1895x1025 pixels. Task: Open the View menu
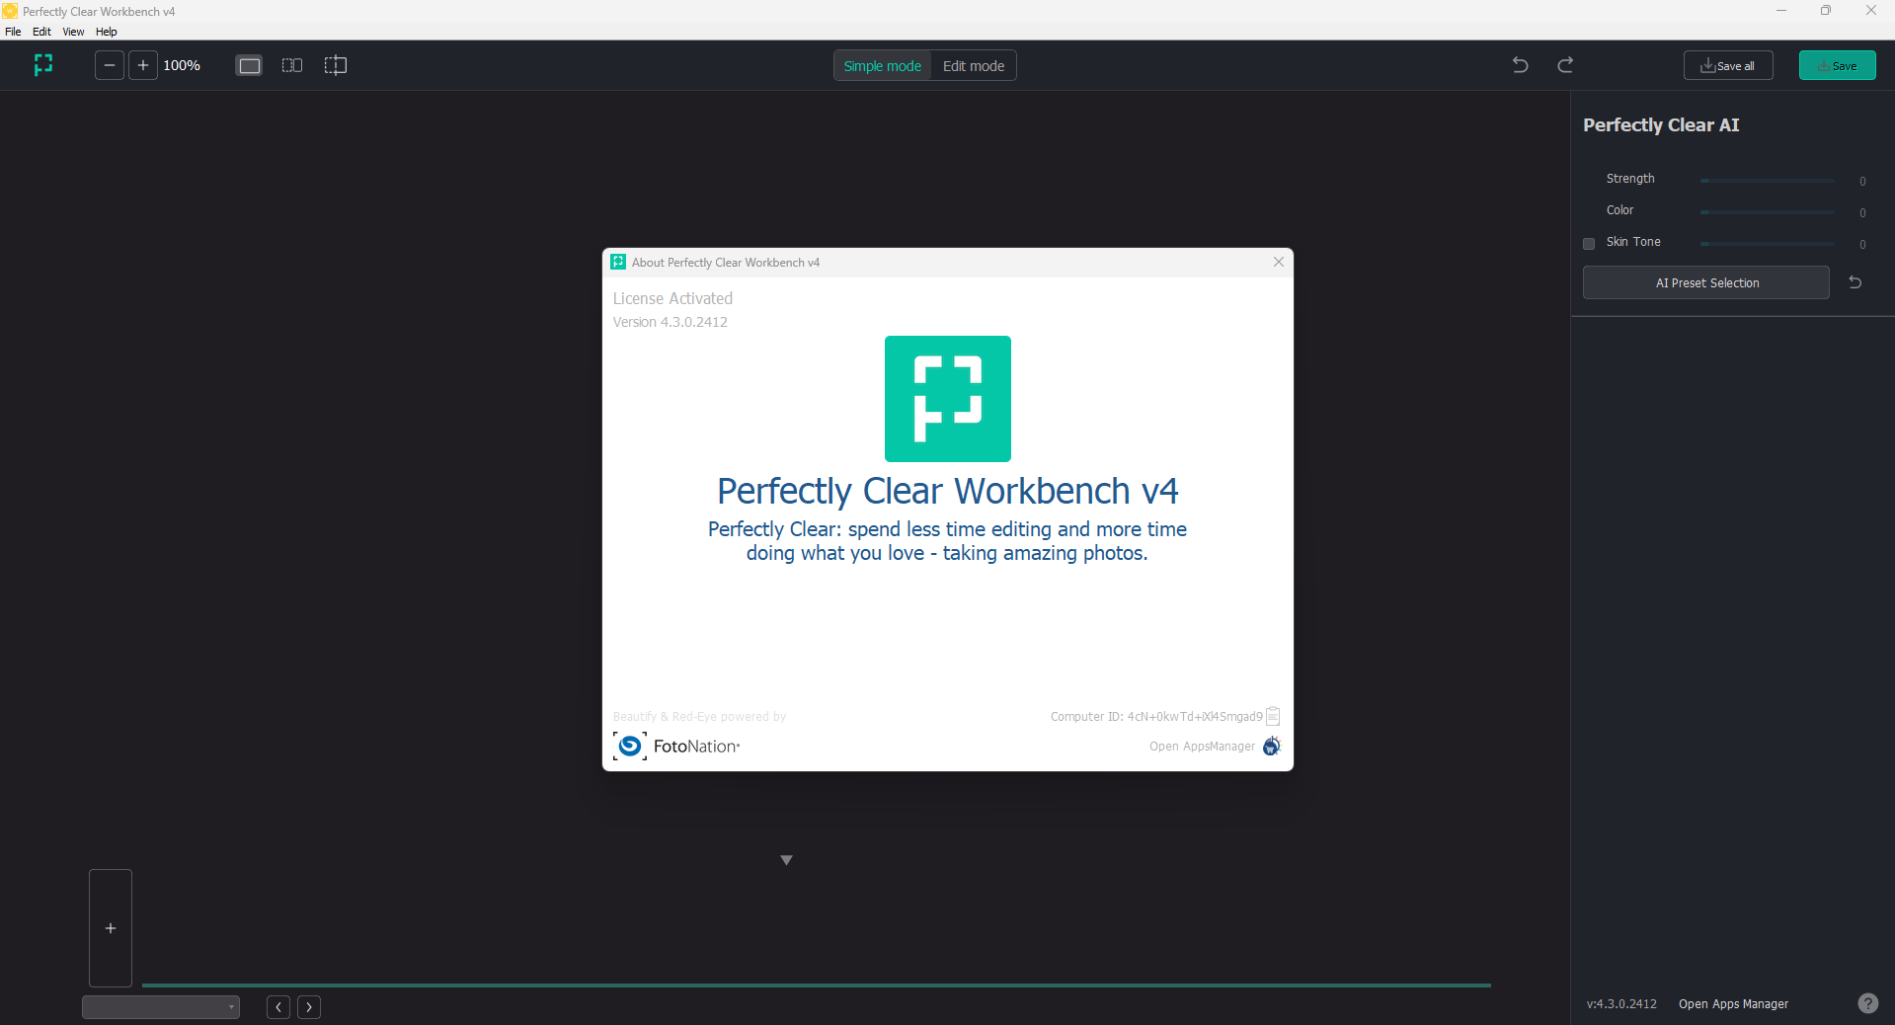point(73,32)
